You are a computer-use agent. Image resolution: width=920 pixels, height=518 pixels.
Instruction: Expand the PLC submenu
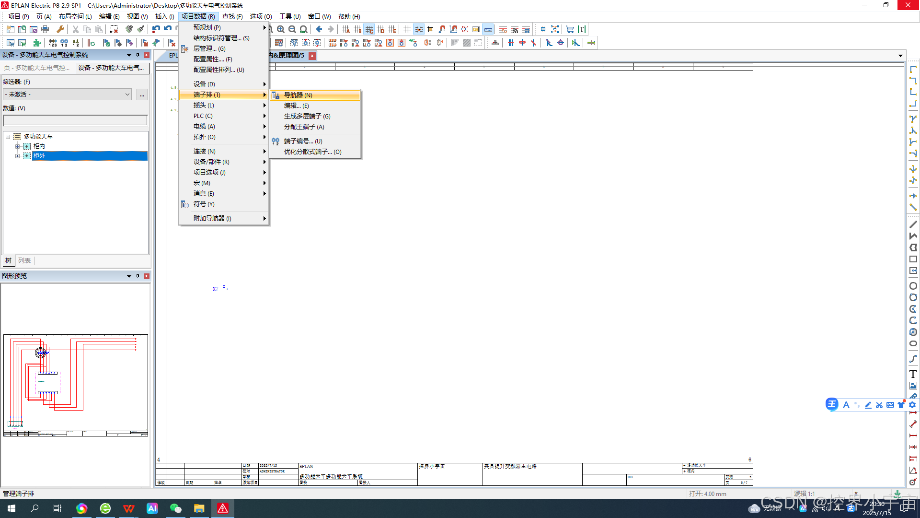(x=223, y=116)
